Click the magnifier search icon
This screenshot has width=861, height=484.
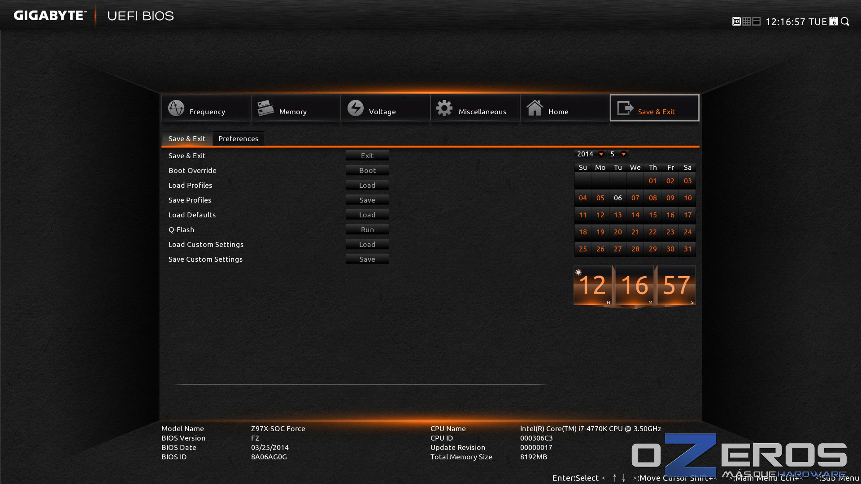coord(845,22)
